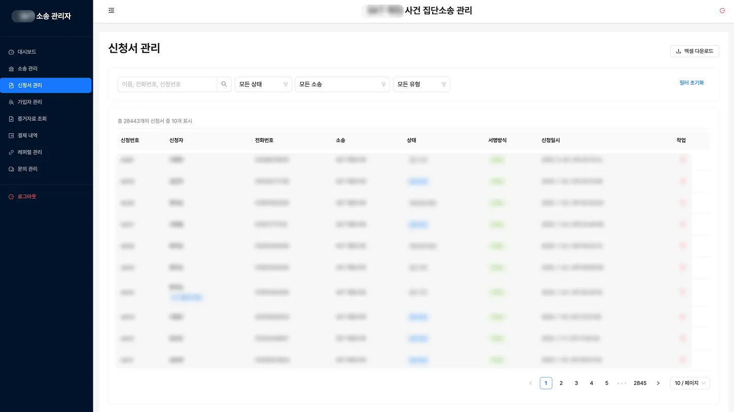The image size is (734, 412).
Task: Click the 신청서 관리 page heading
Action: pyautogui.click(x=134, y=48)
